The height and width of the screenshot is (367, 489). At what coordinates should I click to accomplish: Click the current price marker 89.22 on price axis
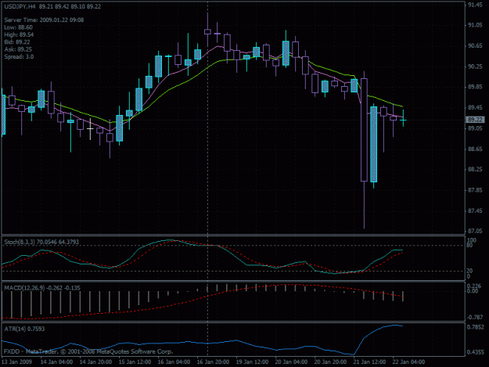475,120
